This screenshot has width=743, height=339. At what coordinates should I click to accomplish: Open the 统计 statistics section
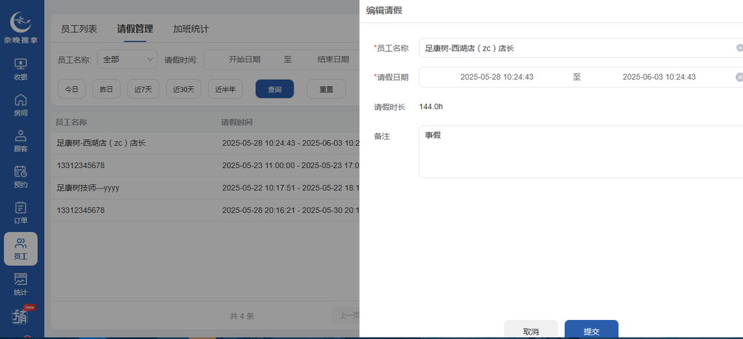point(20,284)
